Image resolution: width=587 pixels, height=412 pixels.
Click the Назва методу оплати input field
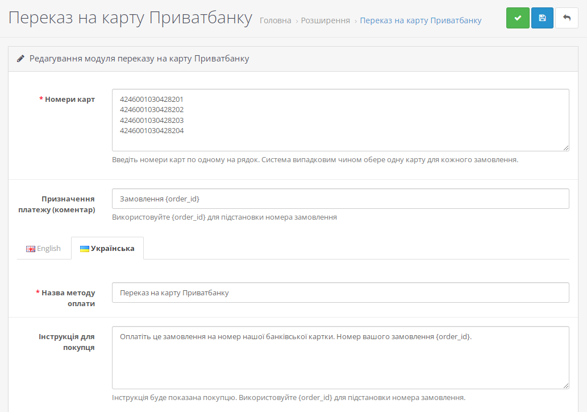click(340, 292)
